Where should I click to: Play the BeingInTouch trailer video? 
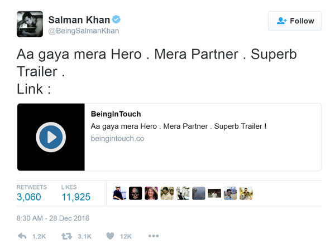tap(51, 137)
